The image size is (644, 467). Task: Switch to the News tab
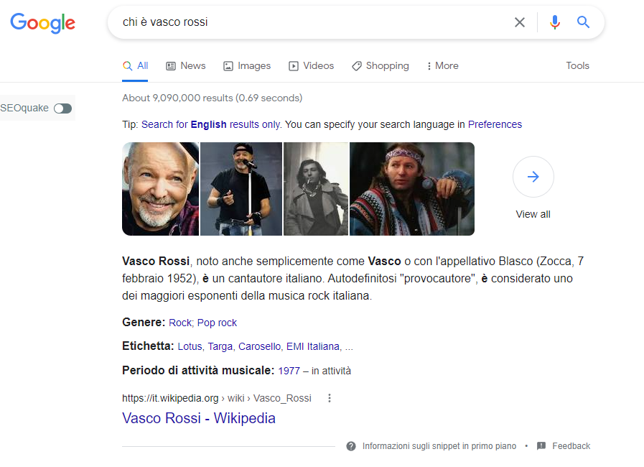click(186, 66)
